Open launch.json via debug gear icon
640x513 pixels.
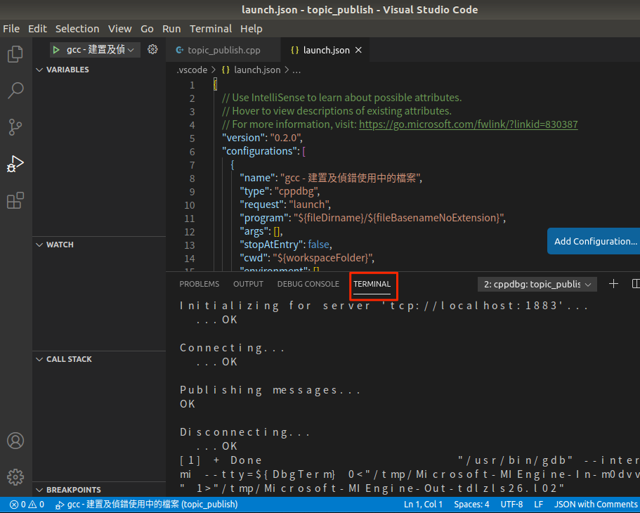coord(152,50)
